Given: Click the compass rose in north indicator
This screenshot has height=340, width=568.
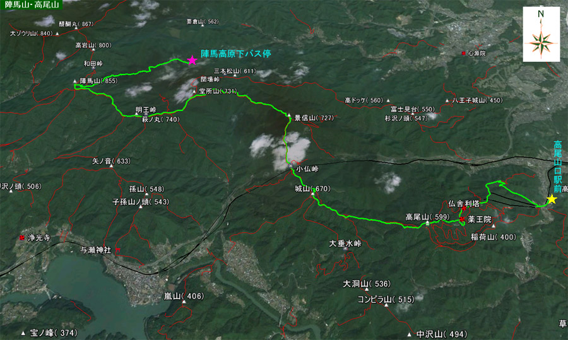Looking at the screenshot, I should [541, 43].
